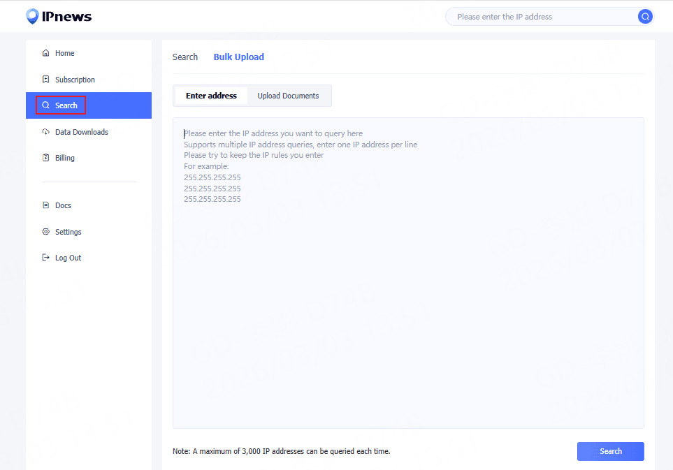Click the Settings gear icon

[x=46, y=232]
